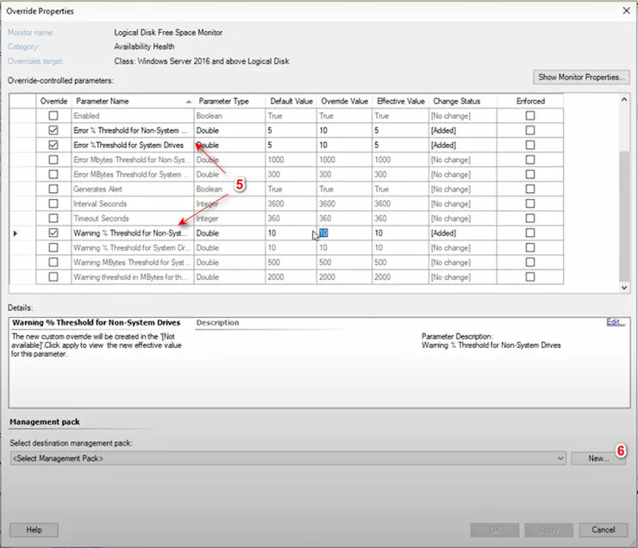The width and height of the screenshot is (638, 548).
Task: Click the Help button
Action: pos(34,530)
